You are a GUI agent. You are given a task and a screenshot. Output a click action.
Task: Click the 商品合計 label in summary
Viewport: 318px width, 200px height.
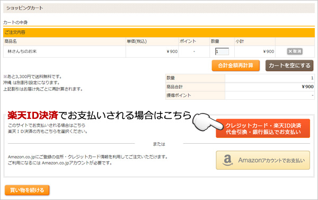point(174,87)
